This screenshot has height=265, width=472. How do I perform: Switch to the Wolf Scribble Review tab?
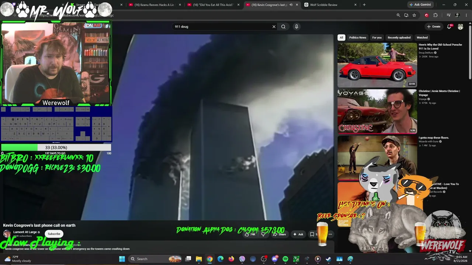330,5
